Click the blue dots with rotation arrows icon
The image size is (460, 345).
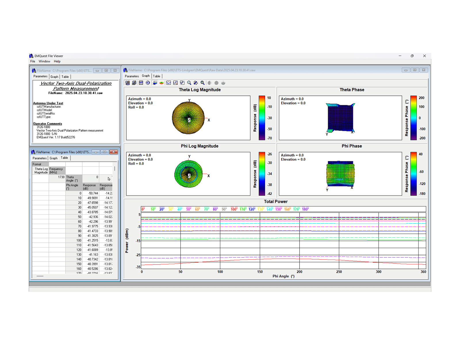pyautogui.click(x=196, y=83)
